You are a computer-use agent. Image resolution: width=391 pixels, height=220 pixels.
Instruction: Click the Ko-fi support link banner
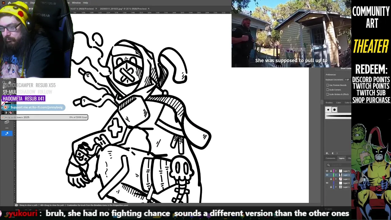34,107
